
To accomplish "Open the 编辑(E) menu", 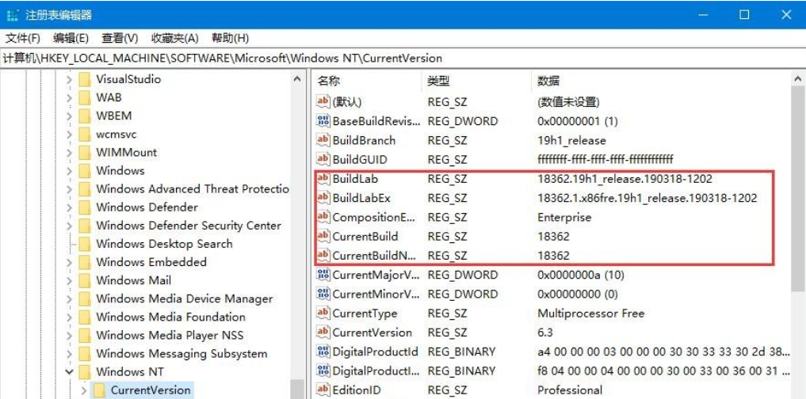I will (x=71, y=38).
